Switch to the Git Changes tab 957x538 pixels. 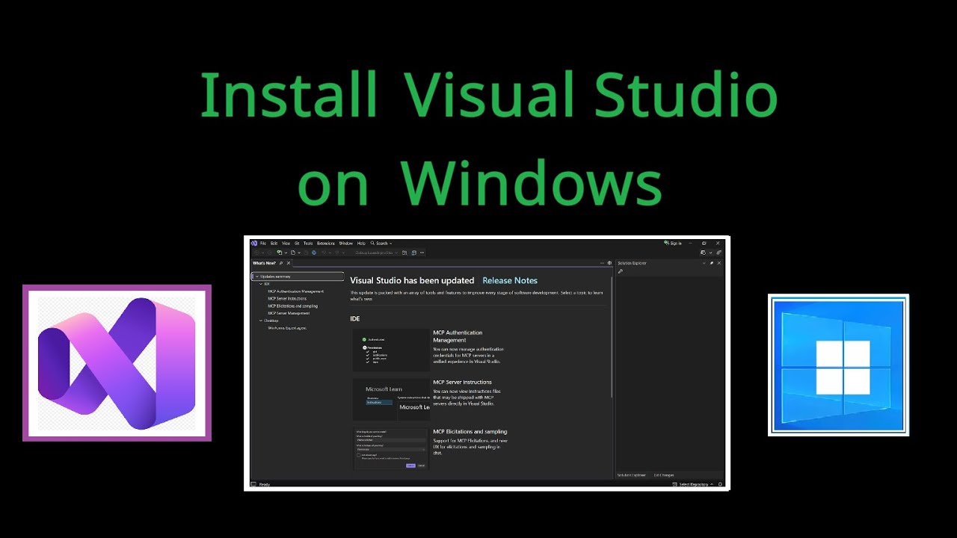click(664, 475)
